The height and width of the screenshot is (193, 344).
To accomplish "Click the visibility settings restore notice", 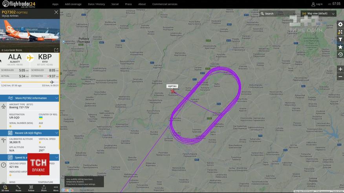I will pos(84,182).
